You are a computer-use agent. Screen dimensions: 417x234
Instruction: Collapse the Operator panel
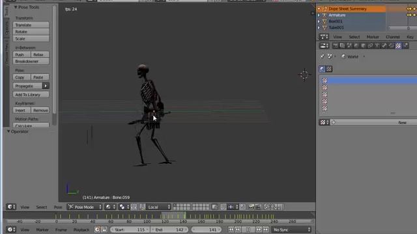click(x=8, y=131)
